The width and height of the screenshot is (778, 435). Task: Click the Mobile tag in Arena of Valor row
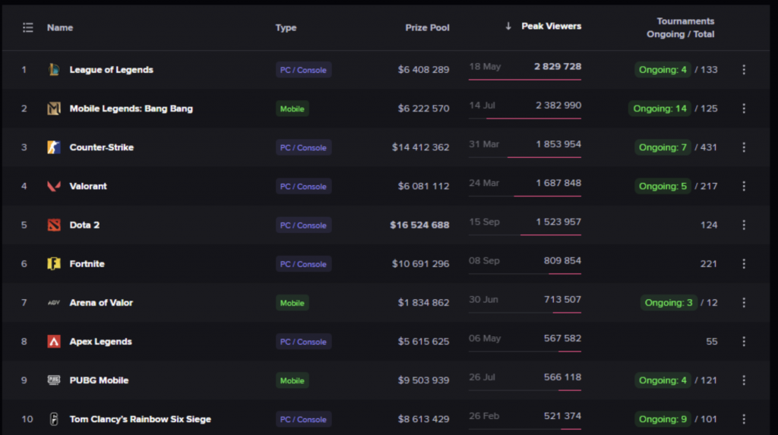pos(292,303)
